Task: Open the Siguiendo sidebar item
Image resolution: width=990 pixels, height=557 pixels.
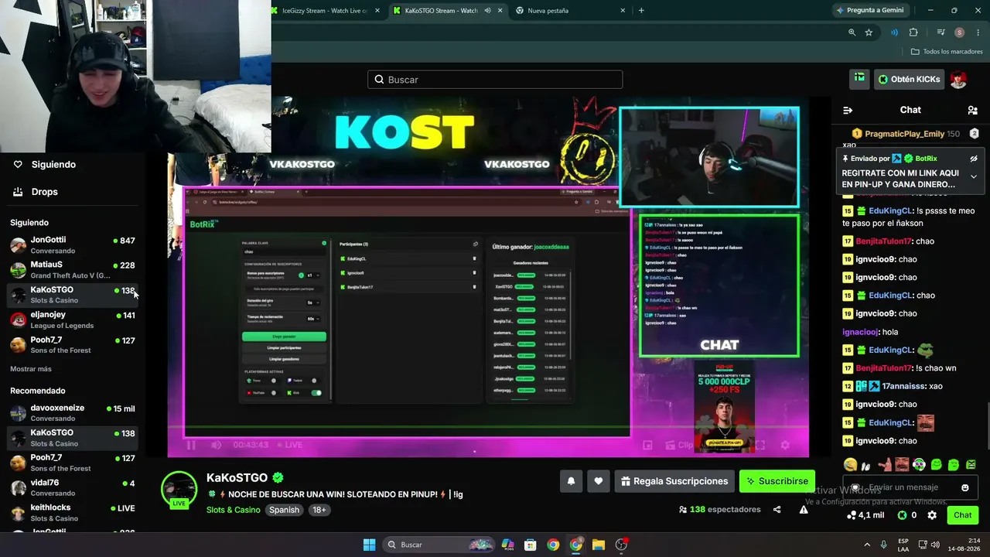Action: (x=53, y=165)
